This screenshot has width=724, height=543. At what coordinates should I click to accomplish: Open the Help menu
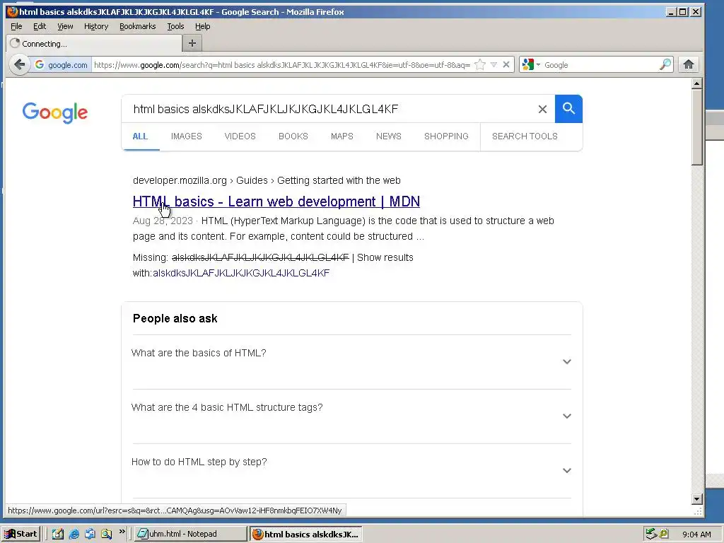point(203,26)
